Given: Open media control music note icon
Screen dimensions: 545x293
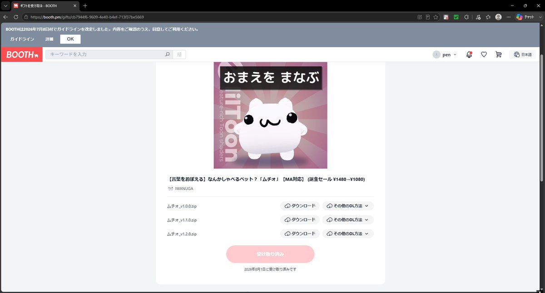Looking at the screenshot, I should [478, 17].
